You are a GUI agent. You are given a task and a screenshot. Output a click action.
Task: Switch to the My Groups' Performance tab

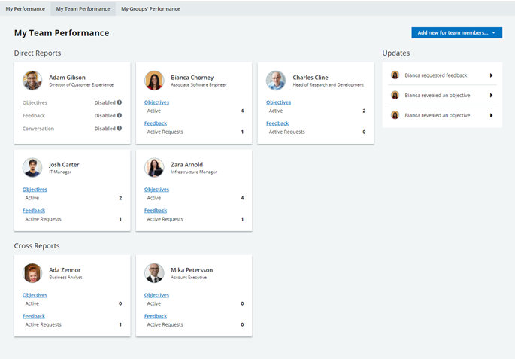pyautogui.click(x=150, y=9)
